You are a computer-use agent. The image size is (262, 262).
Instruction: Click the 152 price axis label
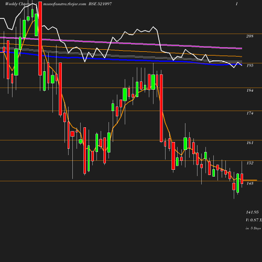point(250,163)
